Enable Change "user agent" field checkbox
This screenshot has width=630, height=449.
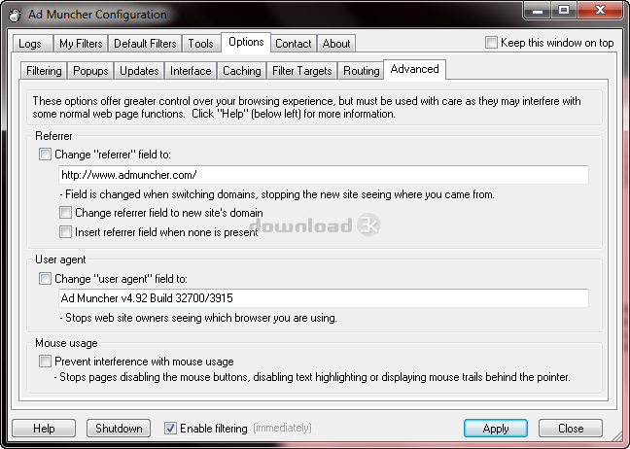(45, 278)
